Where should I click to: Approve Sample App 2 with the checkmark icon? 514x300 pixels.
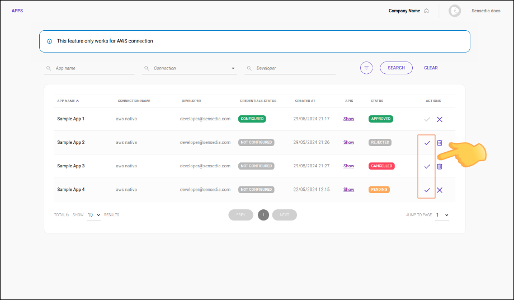[x=427, y=143]
